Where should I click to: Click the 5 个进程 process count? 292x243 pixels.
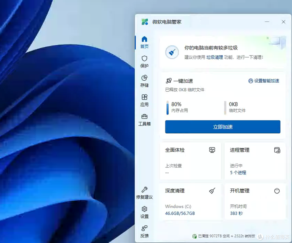tap(238, 173)
